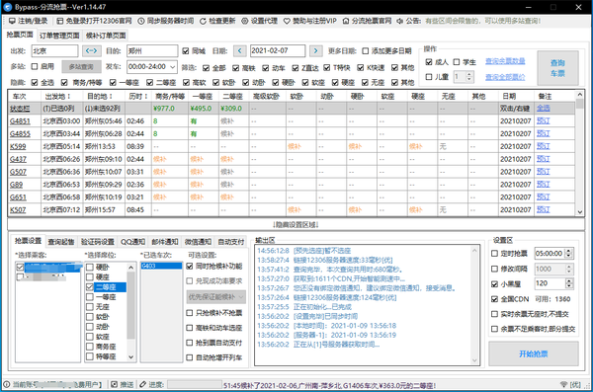Screen dimensions: 593x392
Task: Click the 注销/登录 toolbar icon
Action: point(12,21)
